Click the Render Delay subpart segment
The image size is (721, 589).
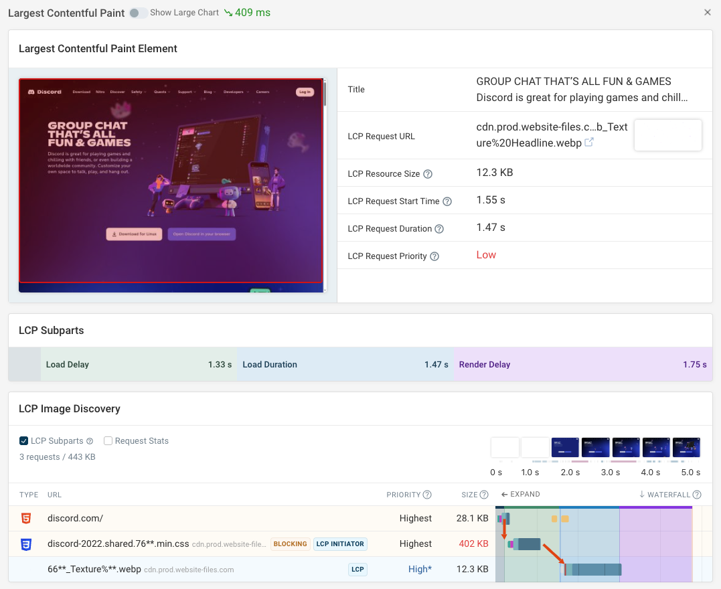tap(583, 364)
